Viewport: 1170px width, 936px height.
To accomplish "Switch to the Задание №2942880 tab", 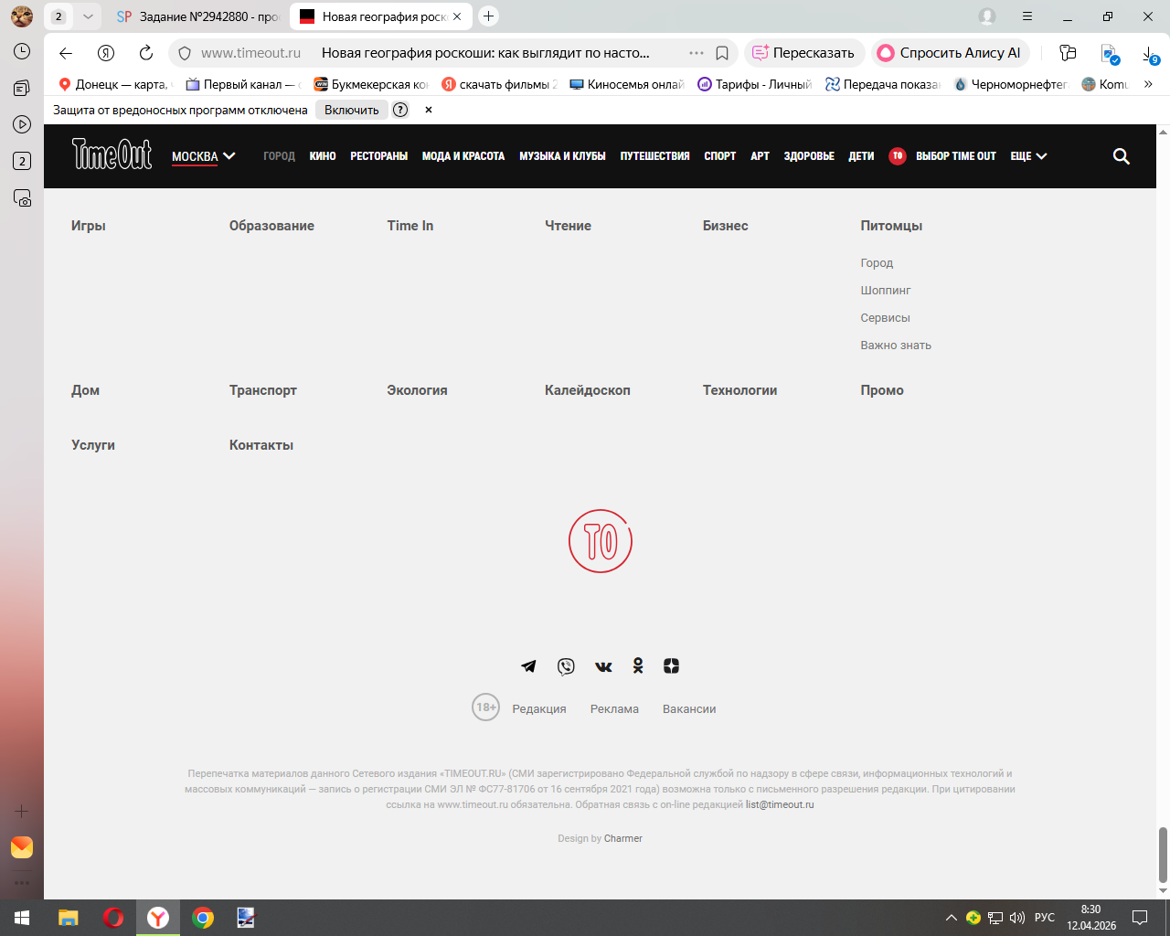I will pyautogui.click(x=197, y=16).
